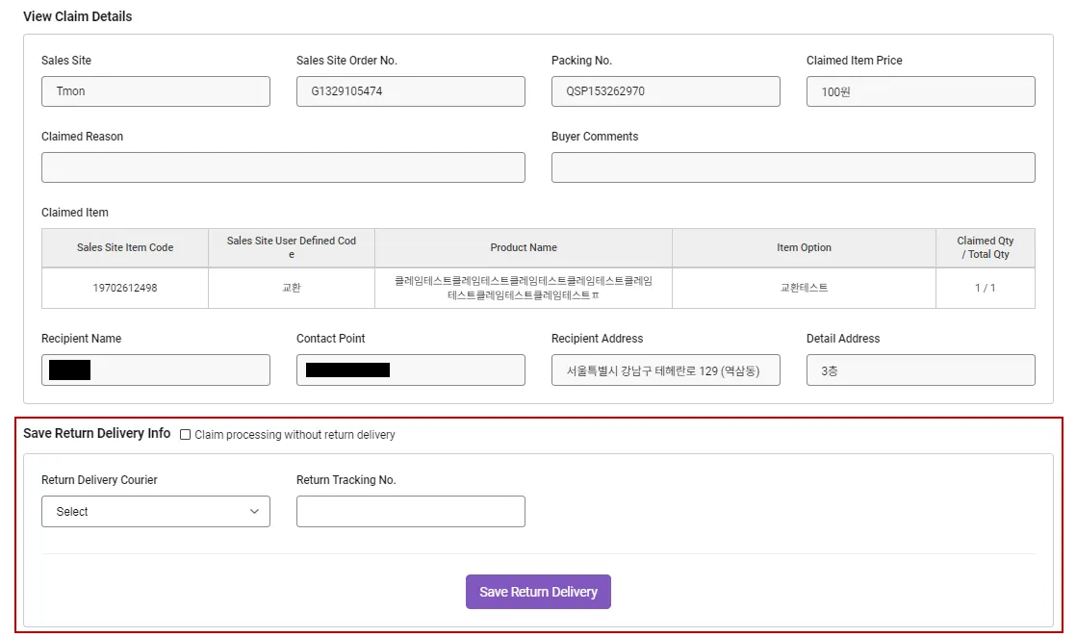Click the Item Option column header

[x=804, y=247]
